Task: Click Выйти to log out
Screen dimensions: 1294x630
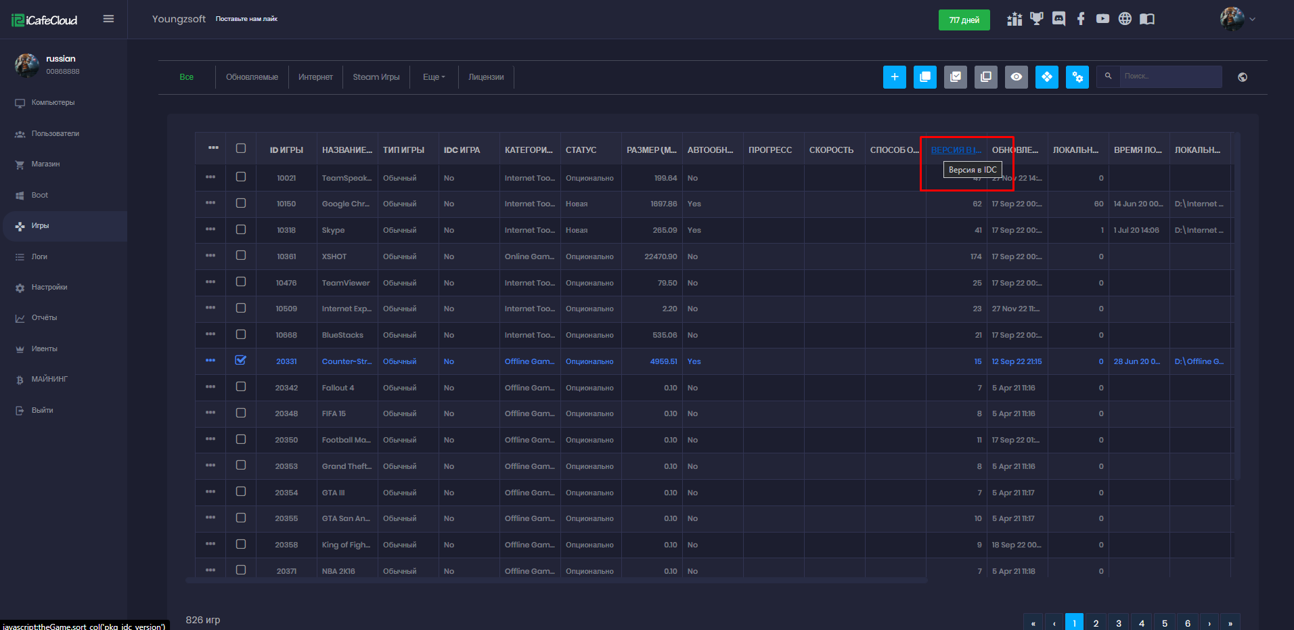Action: [x=42, y=411]
